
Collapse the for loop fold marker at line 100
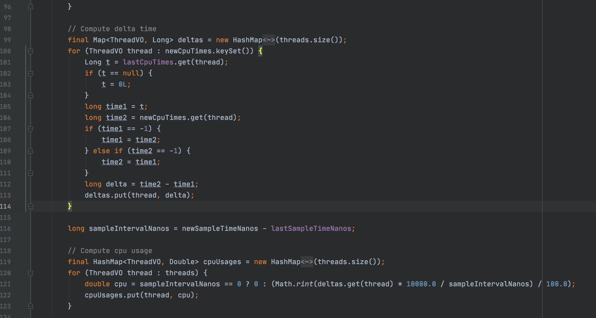pyautogui.click(x=31, y=51)
